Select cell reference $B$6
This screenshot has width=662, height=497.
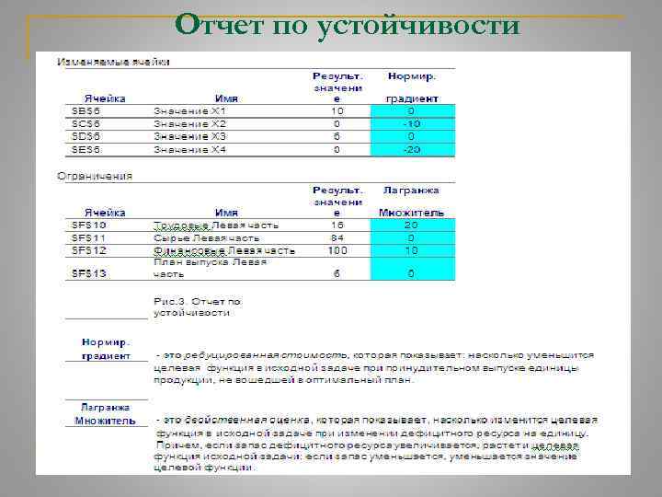86,111
